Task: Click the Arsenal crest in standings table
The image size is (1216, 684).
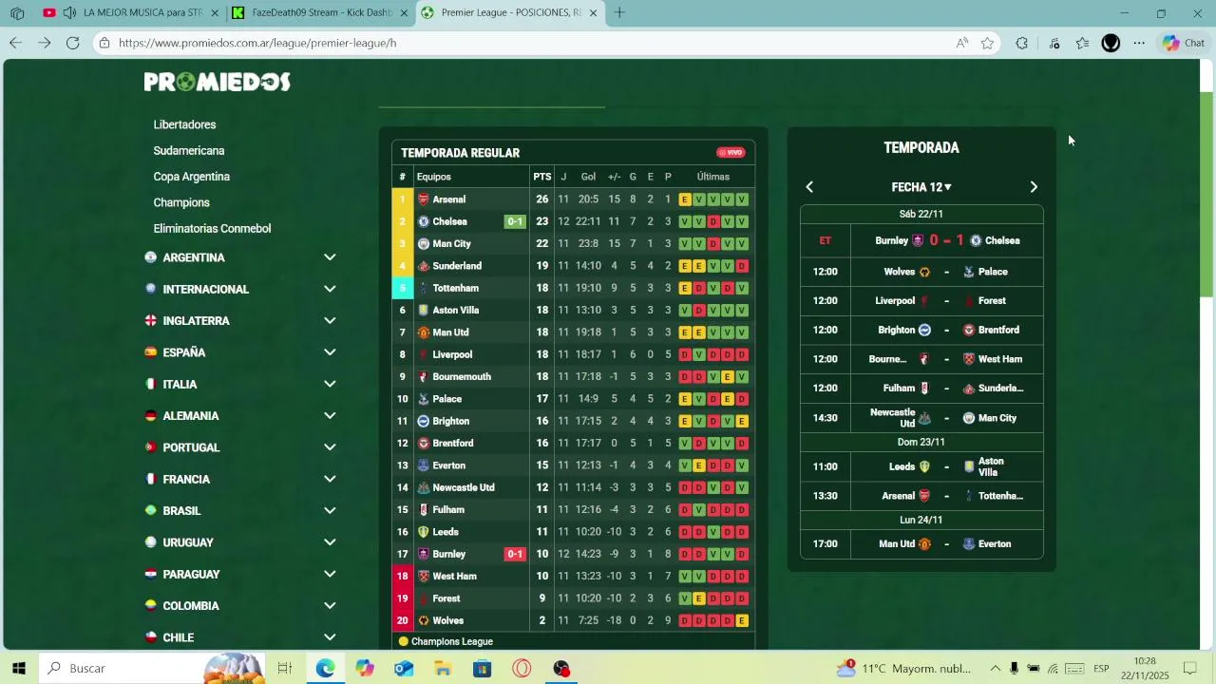Action: coord(424,199)
